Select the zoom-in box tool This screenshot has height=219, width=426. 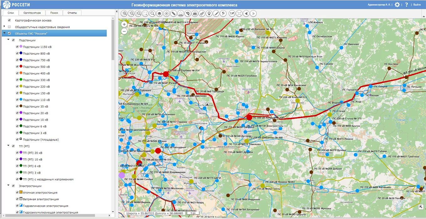[125, 13]
